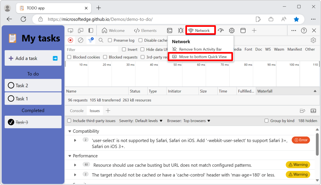Open Network settings gear
321x185 pixels.
pyautogui.click(x=313, y=40)
